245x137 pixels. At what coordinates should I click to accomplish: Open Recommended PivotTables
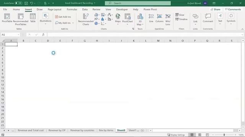click(21, 19)
